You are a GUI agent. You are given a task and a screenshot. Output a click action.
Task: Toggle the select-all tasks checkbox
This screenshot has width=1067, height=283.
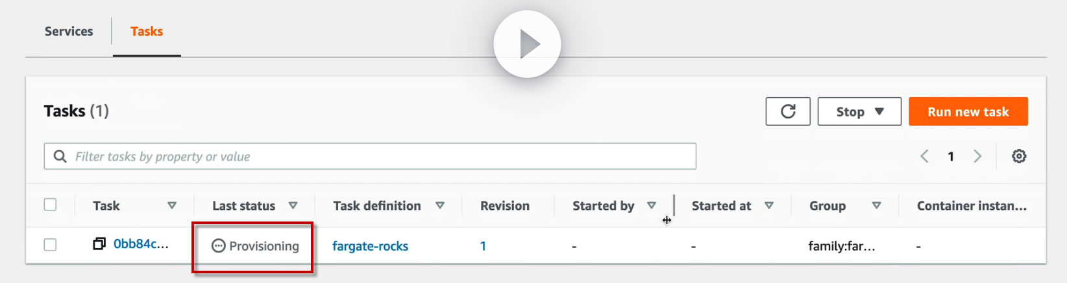pyautogui.click(x=50, y=205)
